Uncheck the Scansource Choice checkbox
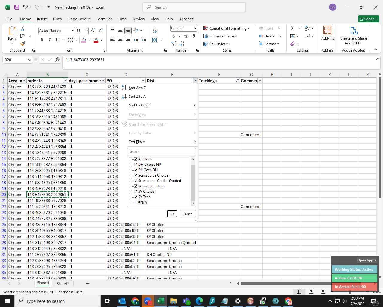The height and width of the screenshot is (307, 383). coord(136,175)
